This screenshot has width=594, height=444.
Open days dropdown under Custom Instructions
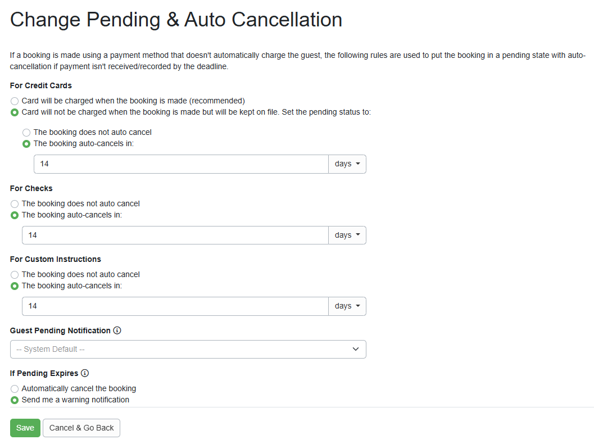(347, 306)
